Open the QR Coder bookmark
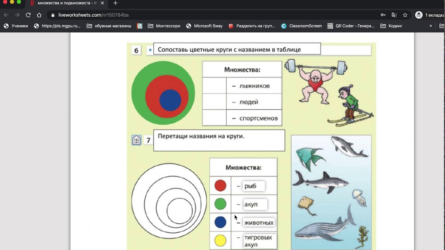The image size is (445, 250). point(351,26)
